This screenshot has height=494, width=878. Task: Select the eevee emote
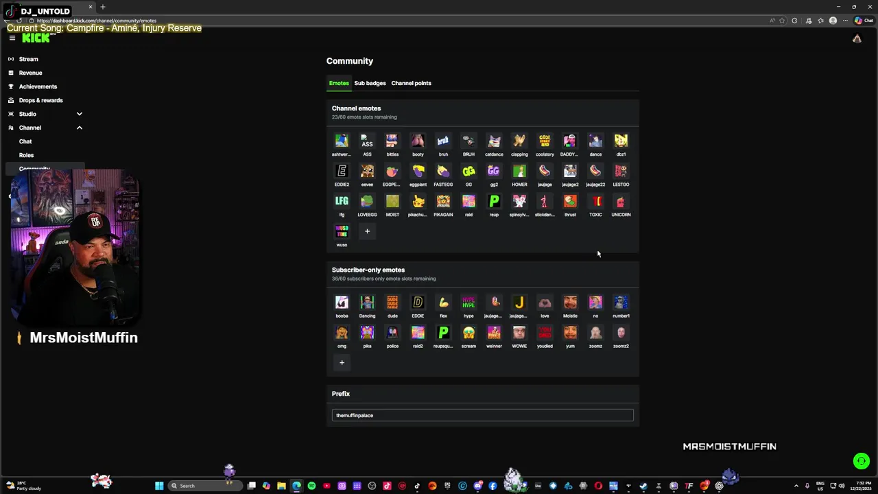pyautogui.click(x=367, y=172)
